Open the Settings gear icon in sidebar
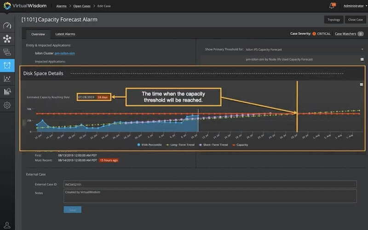The width and height of the screenshot is (368, 230). (x=7, y=105)
